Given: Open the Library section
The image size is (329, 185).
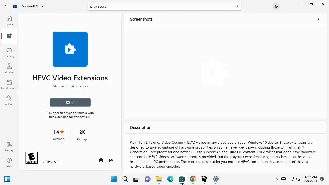Looking at the screenshot, I should (x=9, y=147).
